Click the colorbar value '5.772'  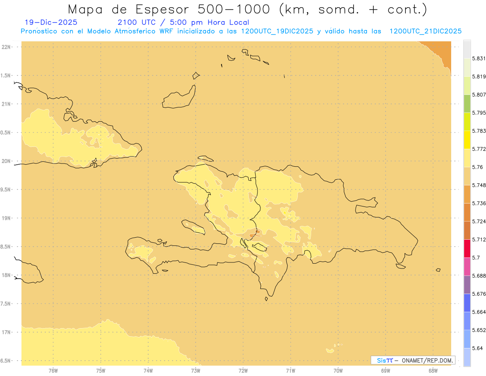[x=479, y=149]
